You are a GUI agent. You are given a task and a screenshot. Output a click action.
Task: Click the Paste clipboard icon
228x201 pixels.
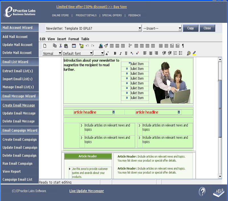66,46
